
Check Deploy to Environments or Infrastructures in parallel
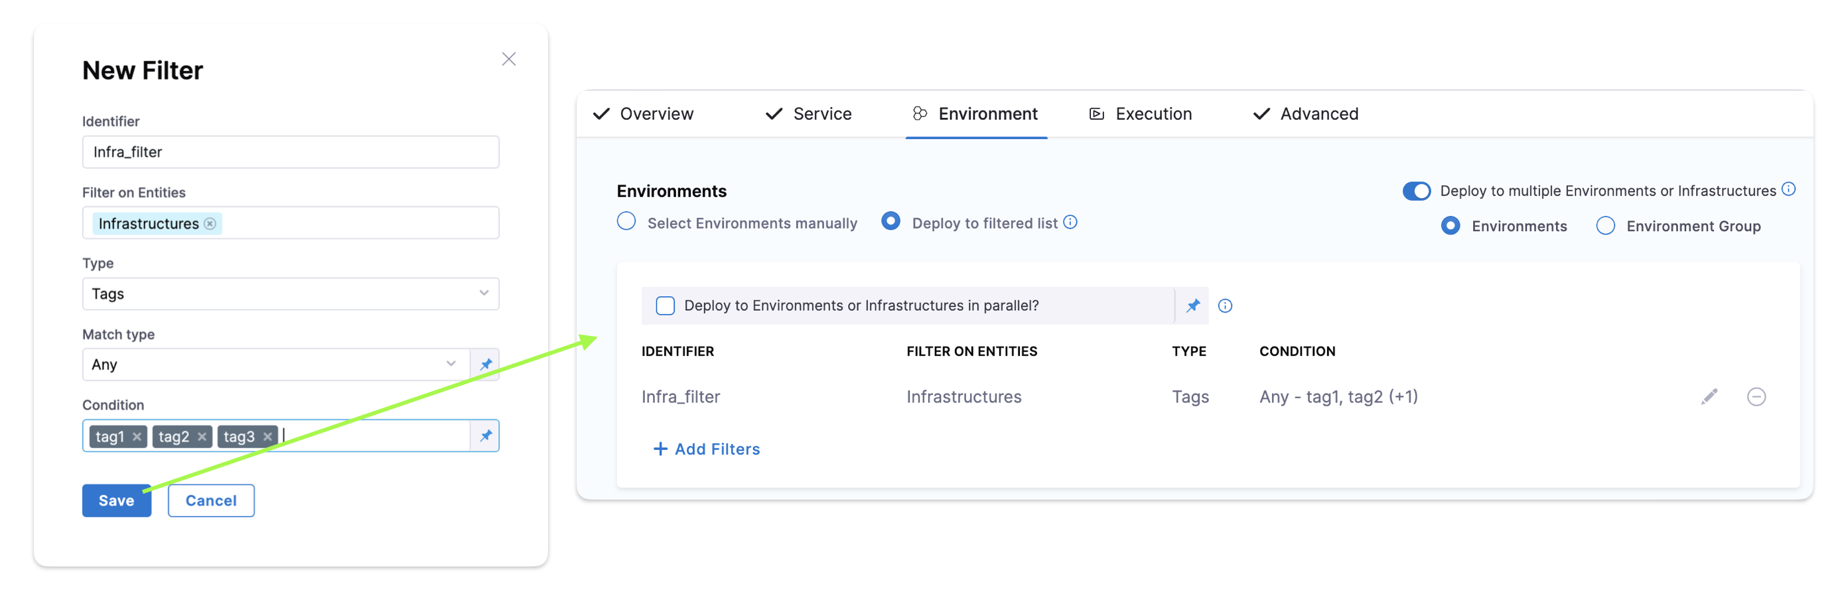(x=665, y=305)
